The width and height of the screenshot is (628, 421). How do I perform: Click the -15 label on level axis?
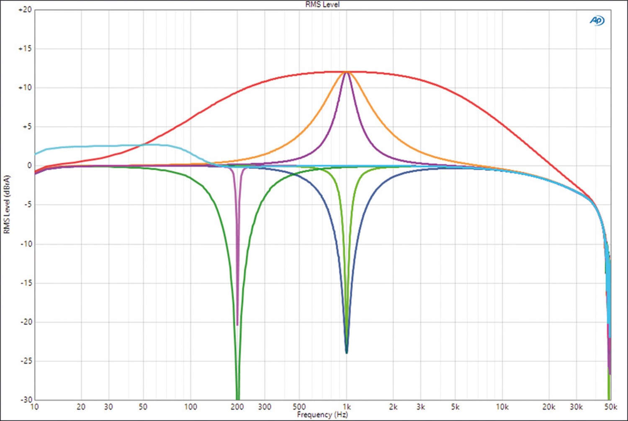[26, 283]
